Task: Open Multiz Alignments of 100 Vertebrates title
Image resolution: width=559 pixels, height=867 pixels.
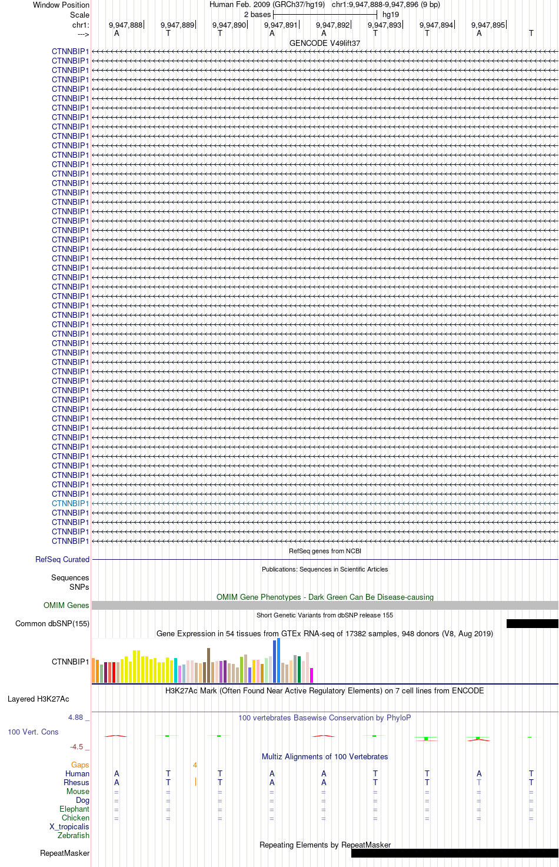Action: tap(325, 756)
